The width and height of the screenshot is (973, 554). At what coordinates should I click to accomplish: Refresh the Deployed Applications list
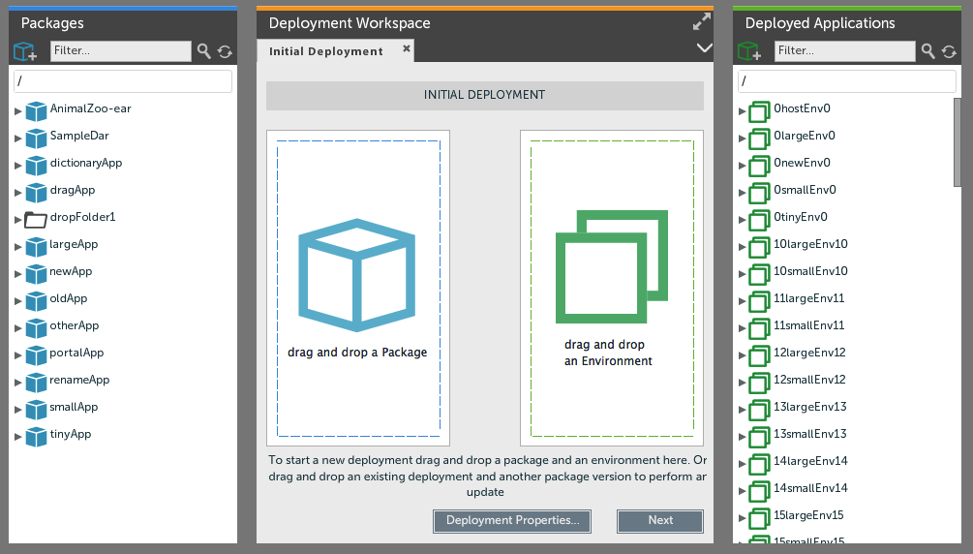(x=949, y=51)
